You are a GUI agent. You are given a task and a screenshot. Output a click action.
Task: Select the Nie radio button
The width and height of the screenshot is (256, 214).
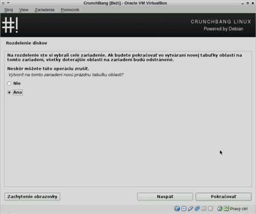coord(9,84)
